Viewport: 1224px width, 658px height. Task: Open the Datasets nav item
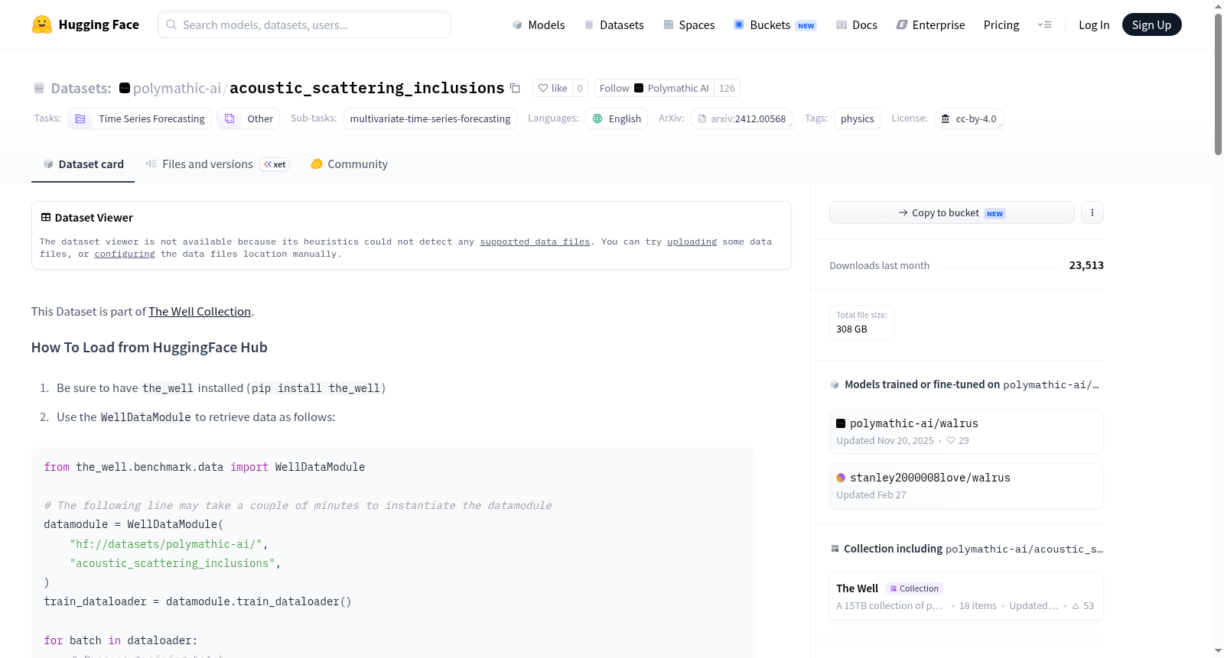pos(614,25)
